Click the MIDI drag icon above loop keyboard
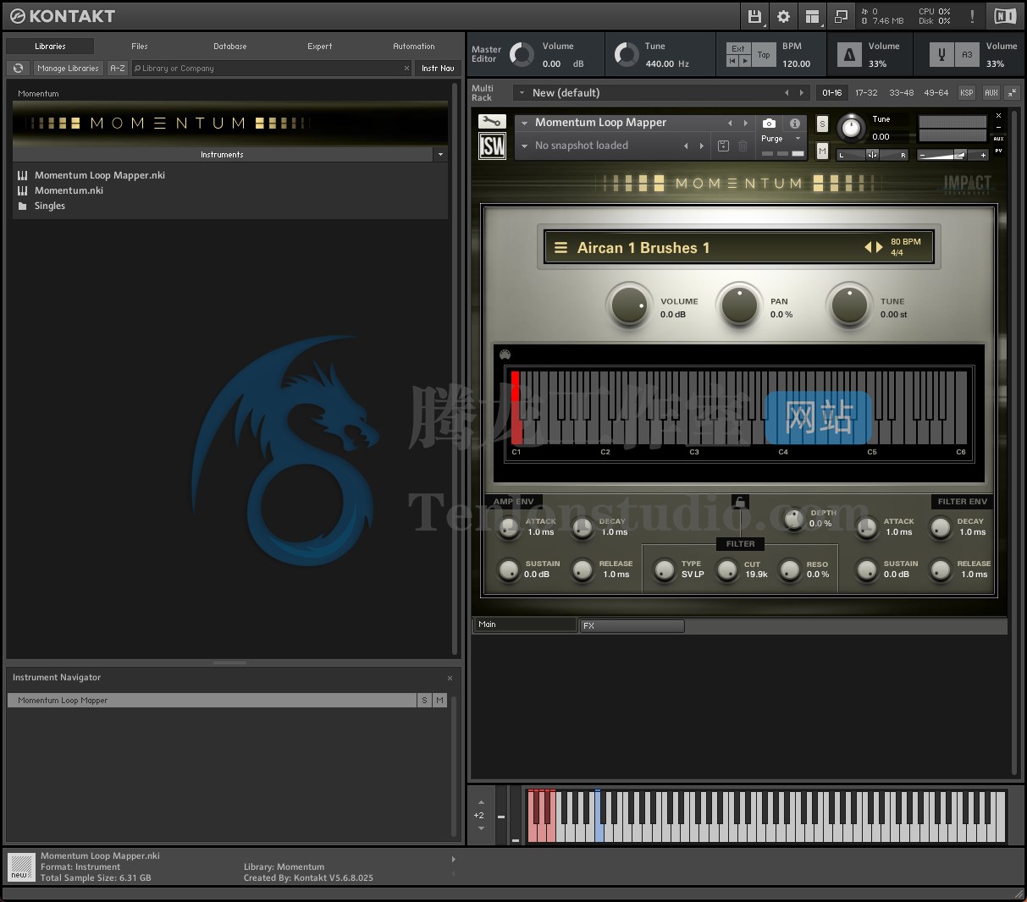Screen dimensions: 1027x902 point(505,355)
